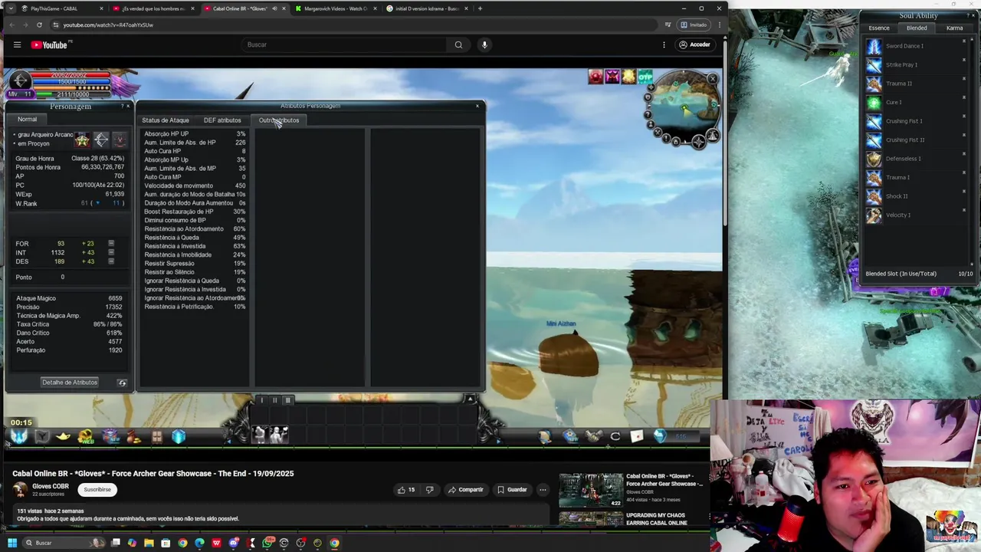This screenshot has width=981, height=552.
Task: Open the YouTube hamburger guide menu
Action: pyautogui.click(x=17, y=44)
